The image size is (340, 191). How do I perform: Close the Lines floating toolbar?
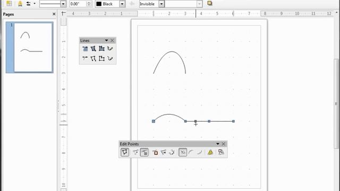click(x=112, y=40)
